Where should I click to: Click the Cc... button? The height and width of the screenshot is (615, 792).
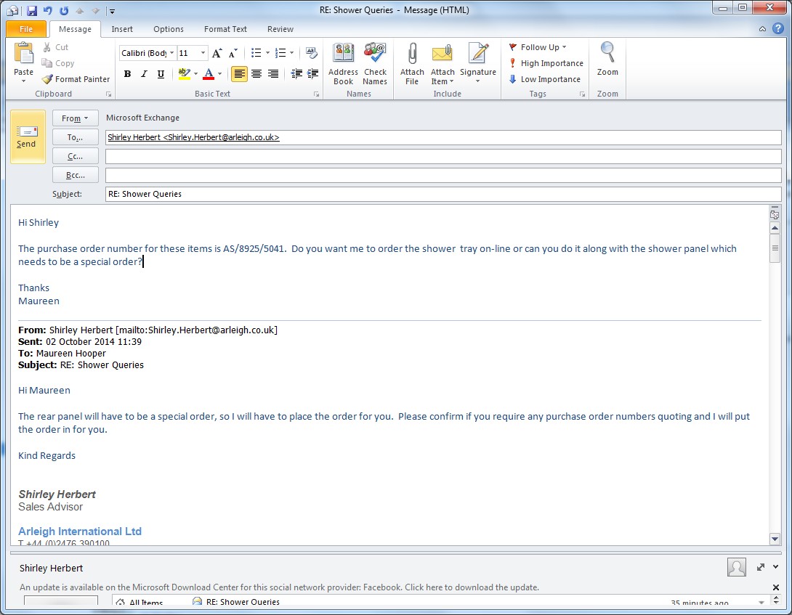point(76,156)
